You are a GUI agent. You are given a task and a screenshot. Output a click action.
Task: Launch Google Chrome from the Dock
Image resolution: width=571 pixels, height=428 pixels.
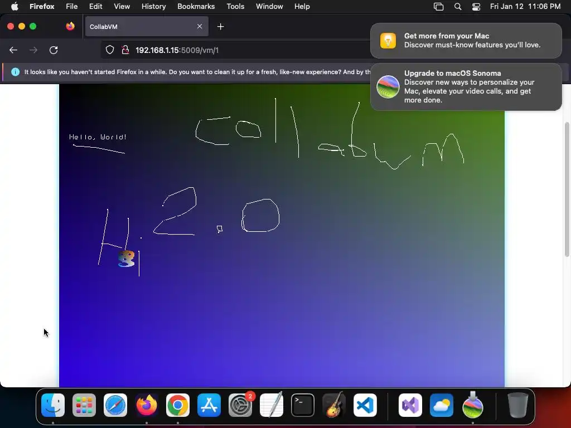(x=178, y=405)
